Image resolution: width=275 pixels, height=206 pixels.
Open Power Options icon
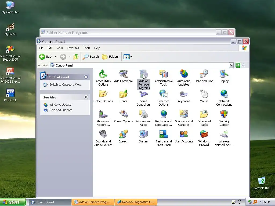tap(123, 116)
